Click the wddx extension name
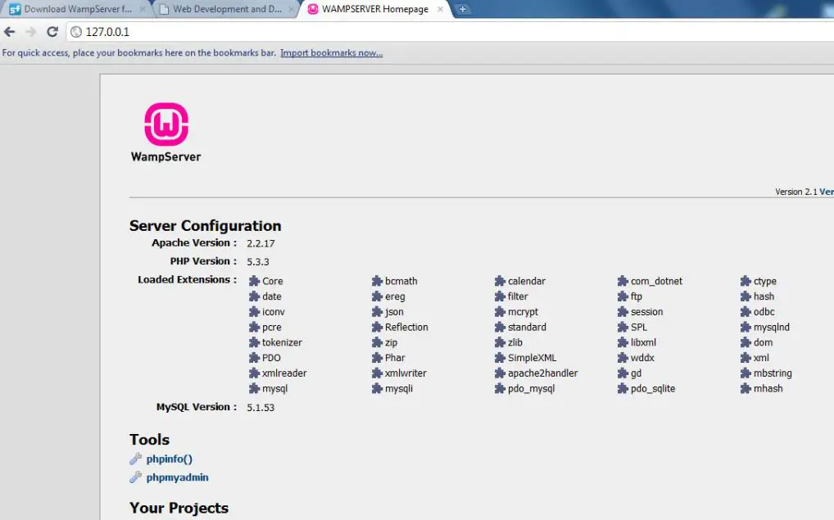The width and height of the screenshot is (834, 520). [x=642, y=358]
